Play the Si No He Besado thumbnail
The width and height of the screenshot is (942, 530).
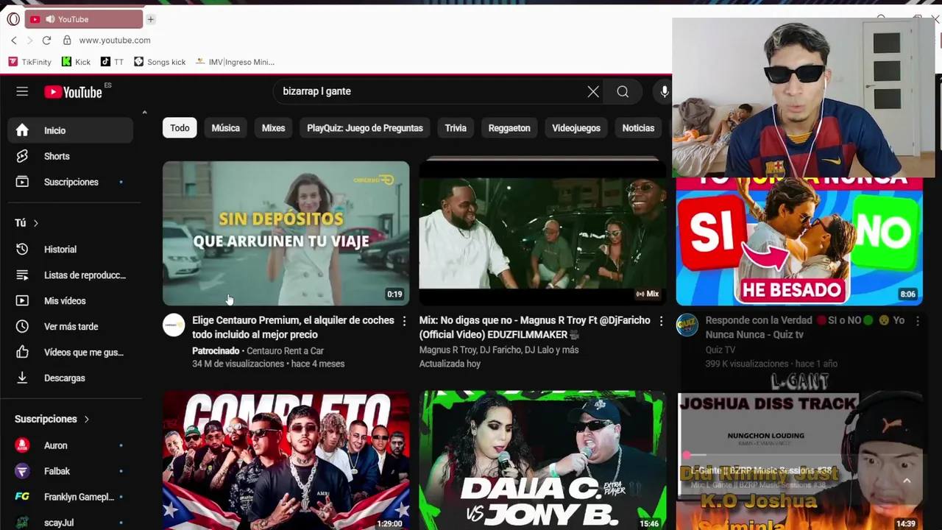(799, 241)
